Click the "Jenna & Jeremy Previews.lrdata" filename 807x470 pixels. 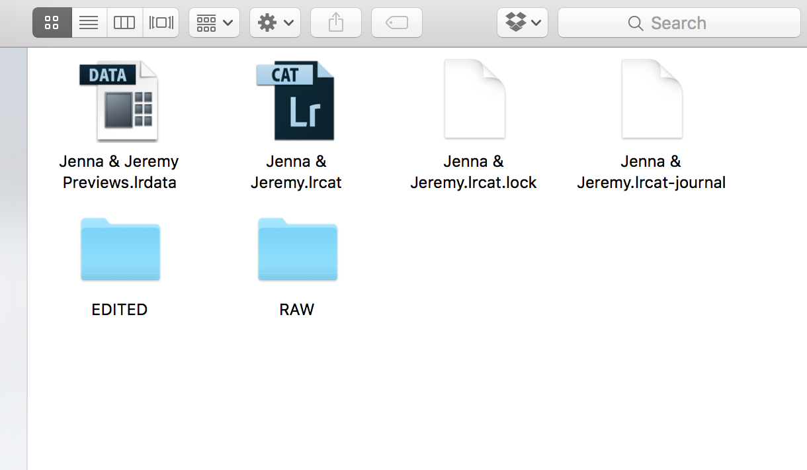(x=119, y=172)
